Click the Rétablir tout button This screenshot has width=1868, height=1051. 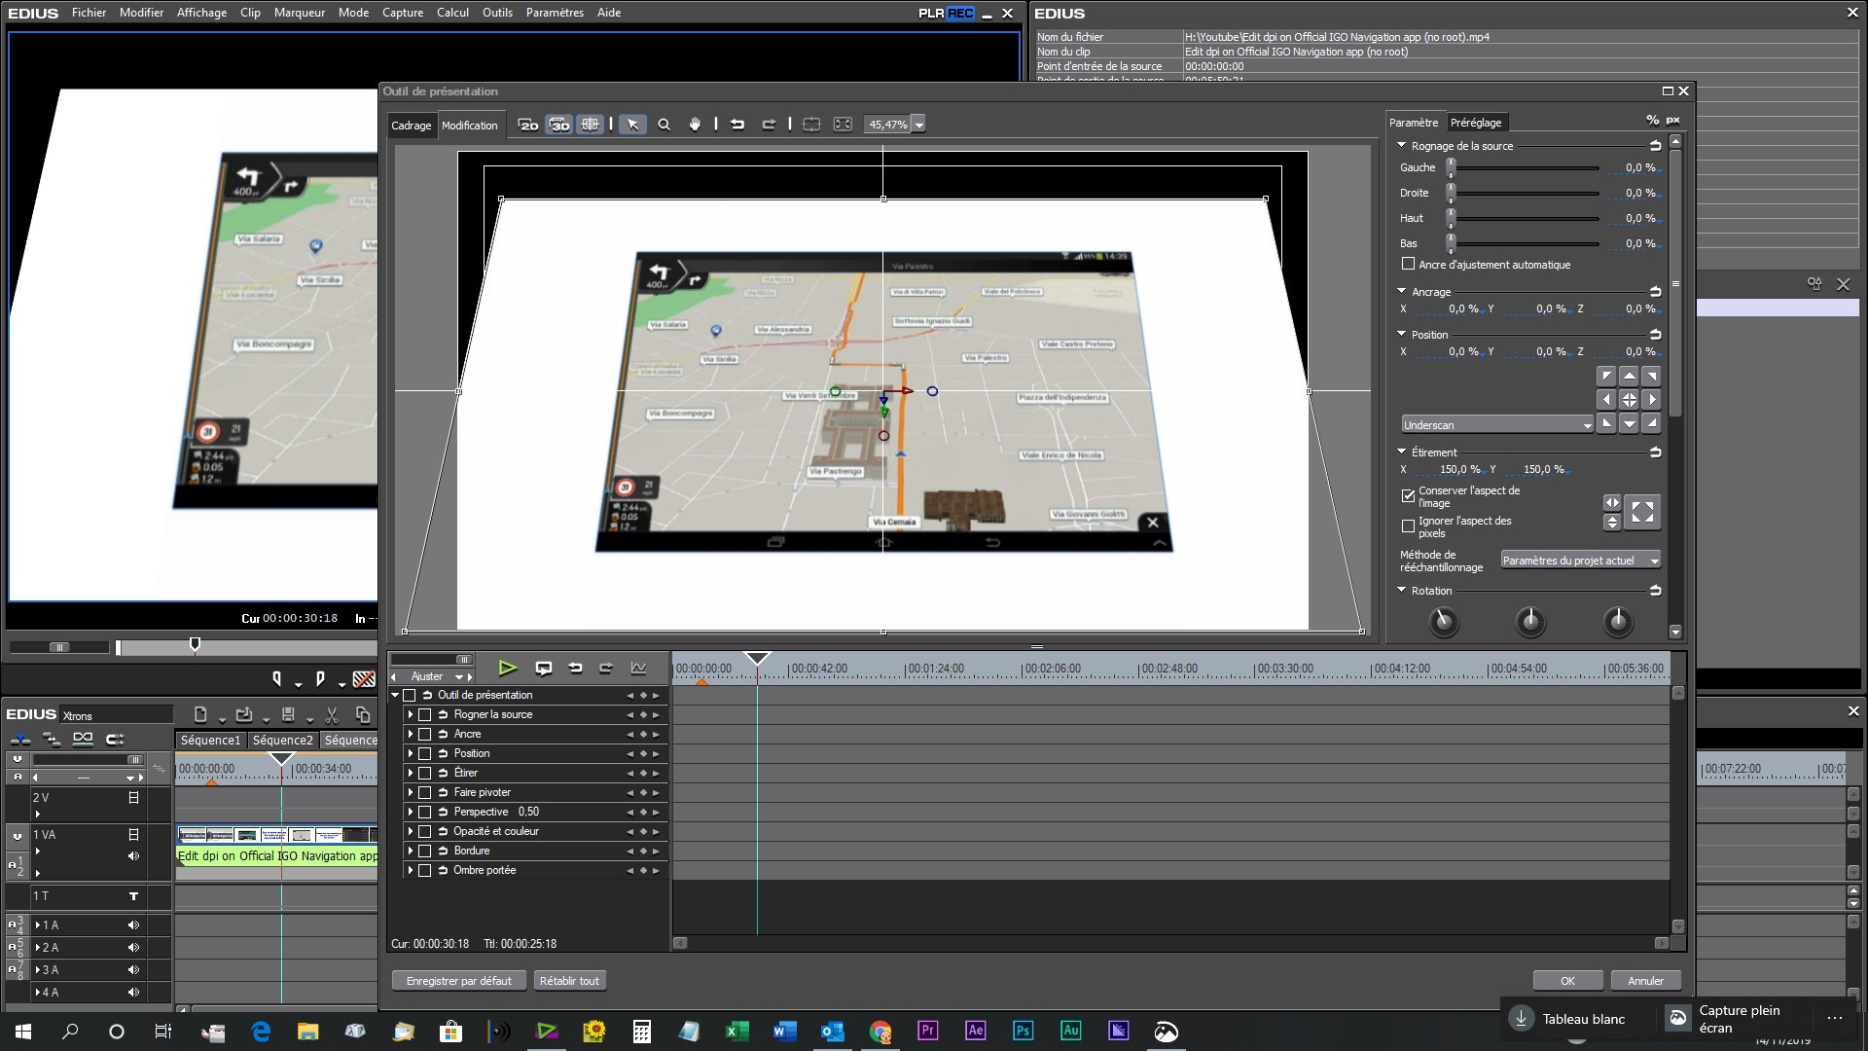click(x=569, y=980)
